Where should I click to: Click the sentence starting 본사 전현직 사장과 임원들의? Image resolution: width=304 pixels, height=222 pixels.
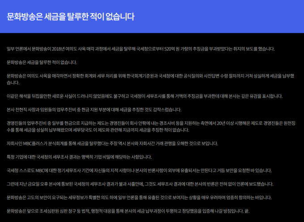point(94,110)
